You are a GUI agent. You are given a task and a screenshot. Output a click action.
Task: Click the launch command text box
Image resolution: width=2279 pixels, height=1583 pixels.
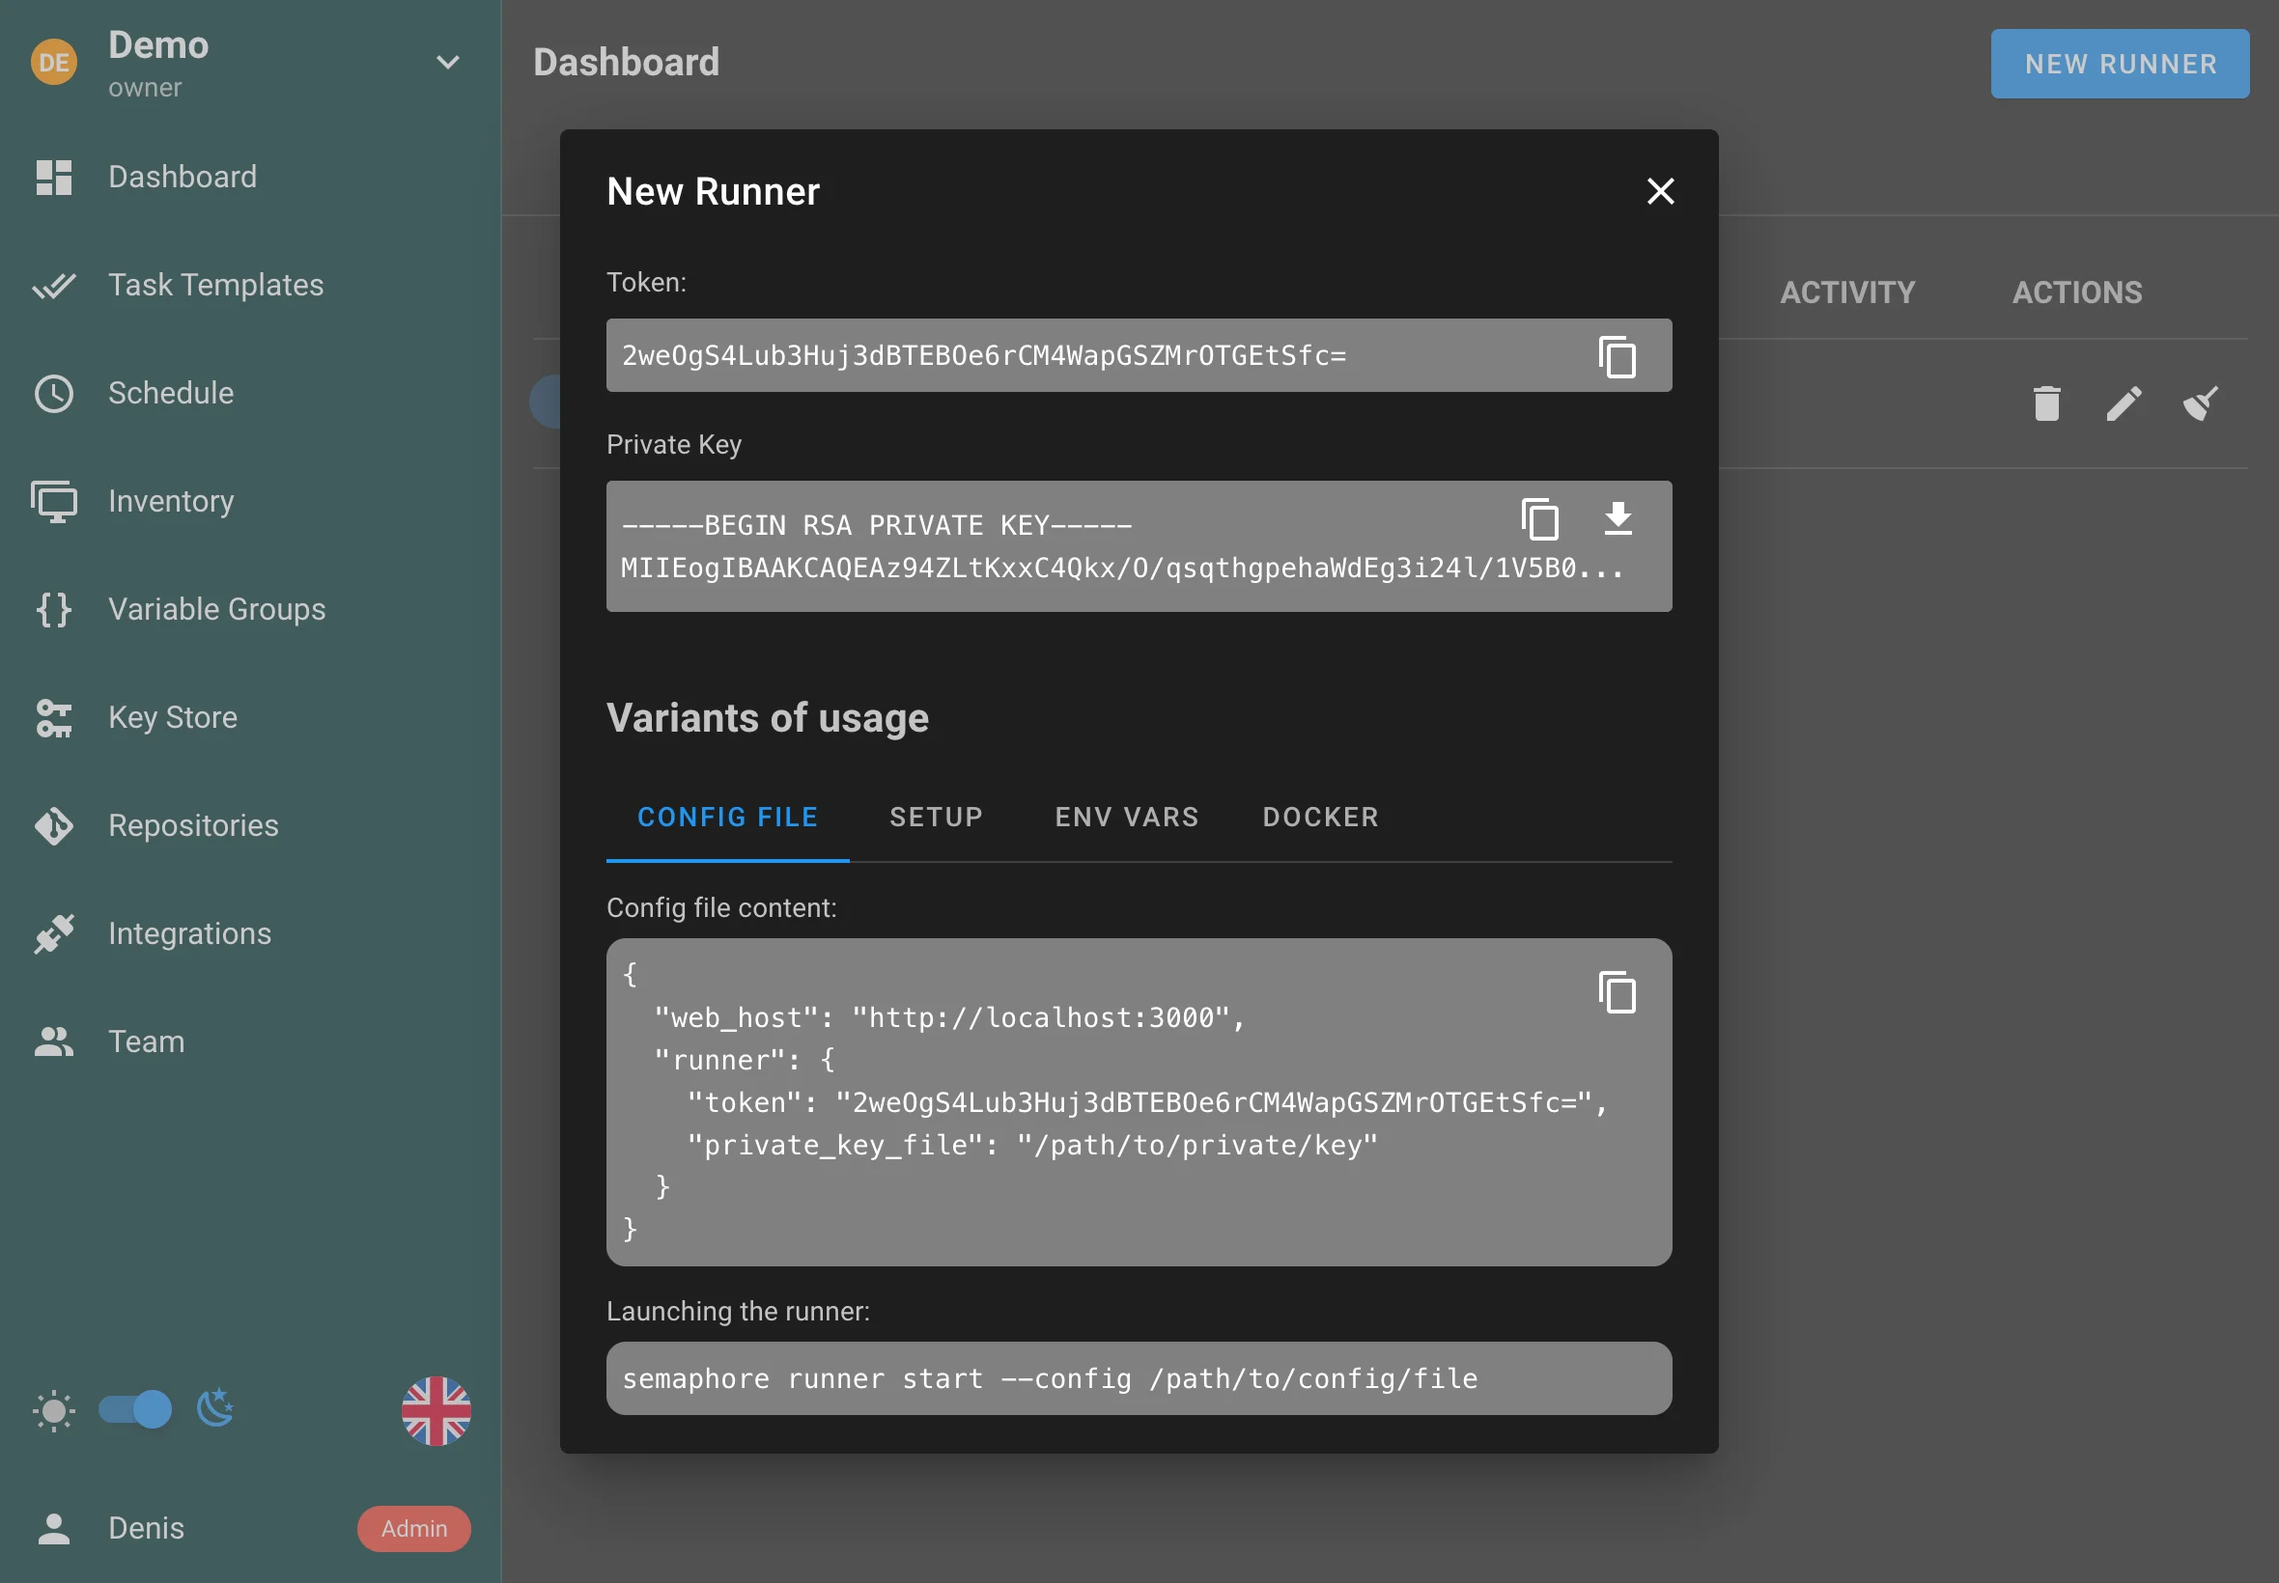click(1138, 1377)
